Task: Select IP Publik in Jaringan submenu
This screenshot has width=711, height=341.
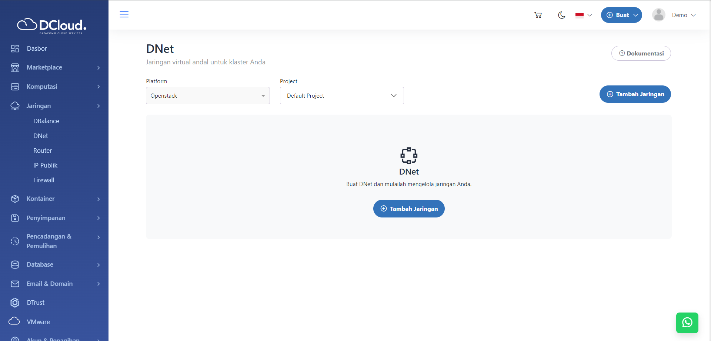Action: click(45, 165)
